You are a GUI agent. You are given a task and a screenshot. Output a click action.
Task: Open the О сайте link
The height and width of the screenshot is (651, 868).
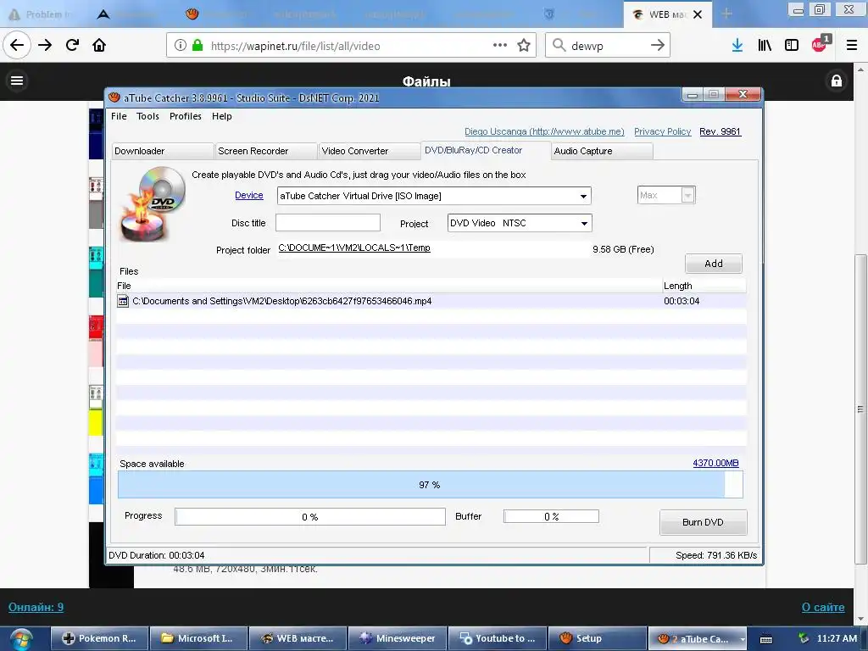point(823,607)
